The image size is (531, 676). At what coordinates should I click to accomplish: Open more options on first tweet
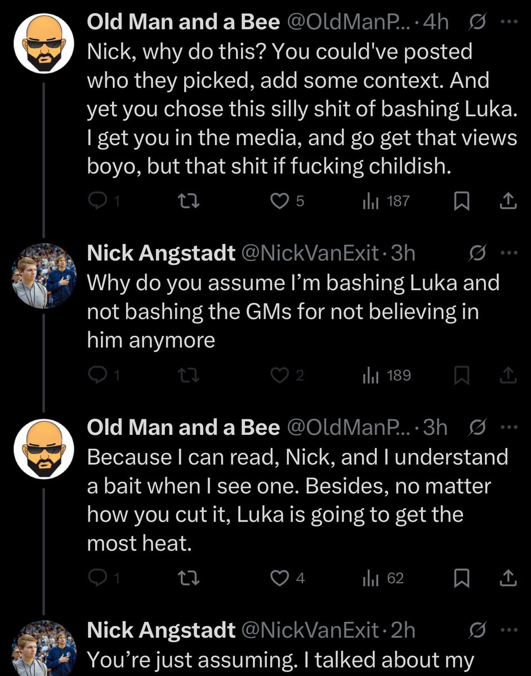click(508, 22)
